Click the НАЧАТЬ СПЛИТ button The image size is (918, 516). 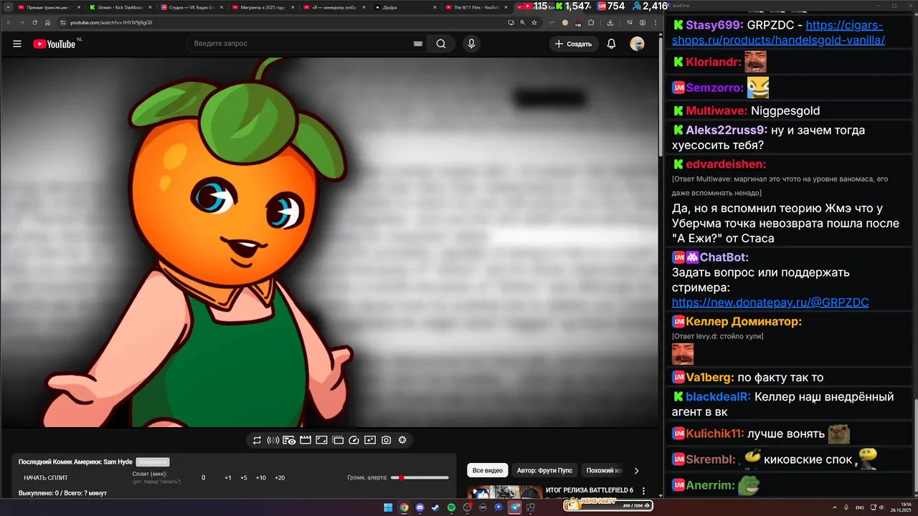click(46, 478)
